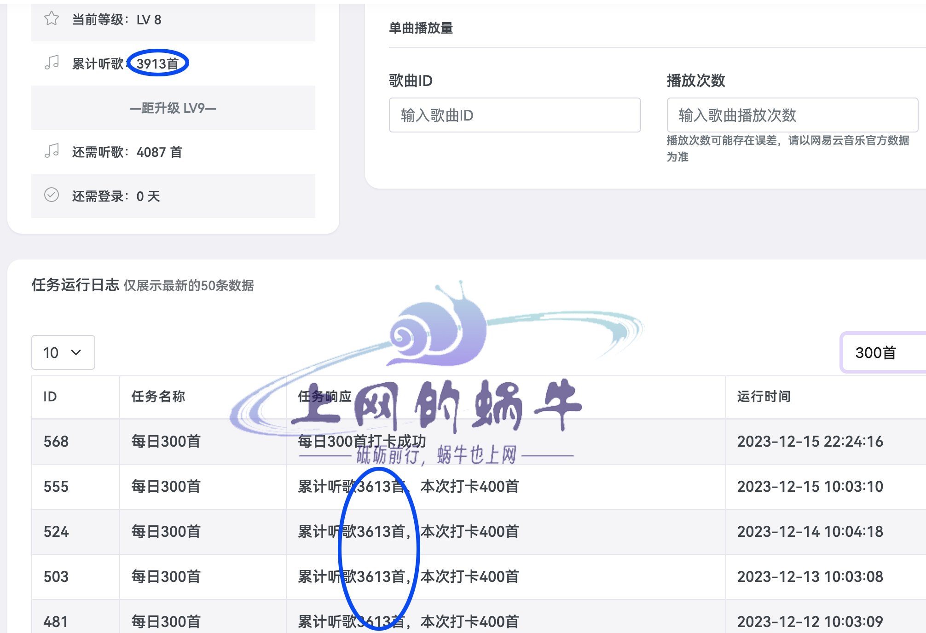Click the 距升级 LV9 label
The width and height of the screenshot is (926, 633).
coord(173,108)
